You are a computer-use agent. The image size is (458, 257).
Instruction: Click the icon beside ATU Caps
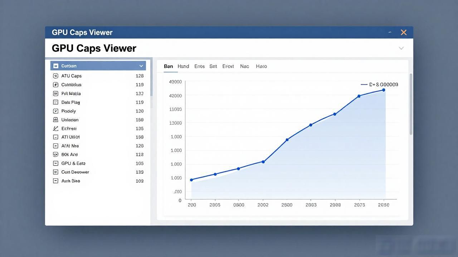(x=55, y=76)
